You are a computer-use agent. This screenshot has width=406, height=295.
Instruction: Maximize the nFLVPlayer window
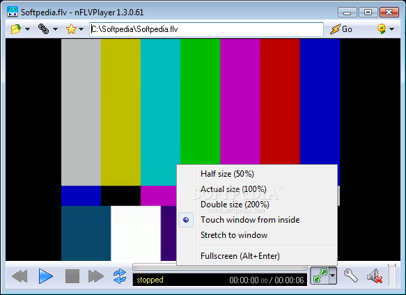click(x=368, y=12)
